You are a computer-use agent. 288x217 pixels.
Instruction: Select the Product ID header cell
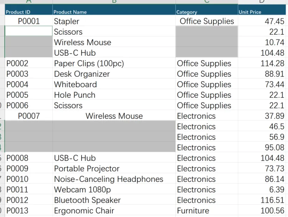coord(29,10)
